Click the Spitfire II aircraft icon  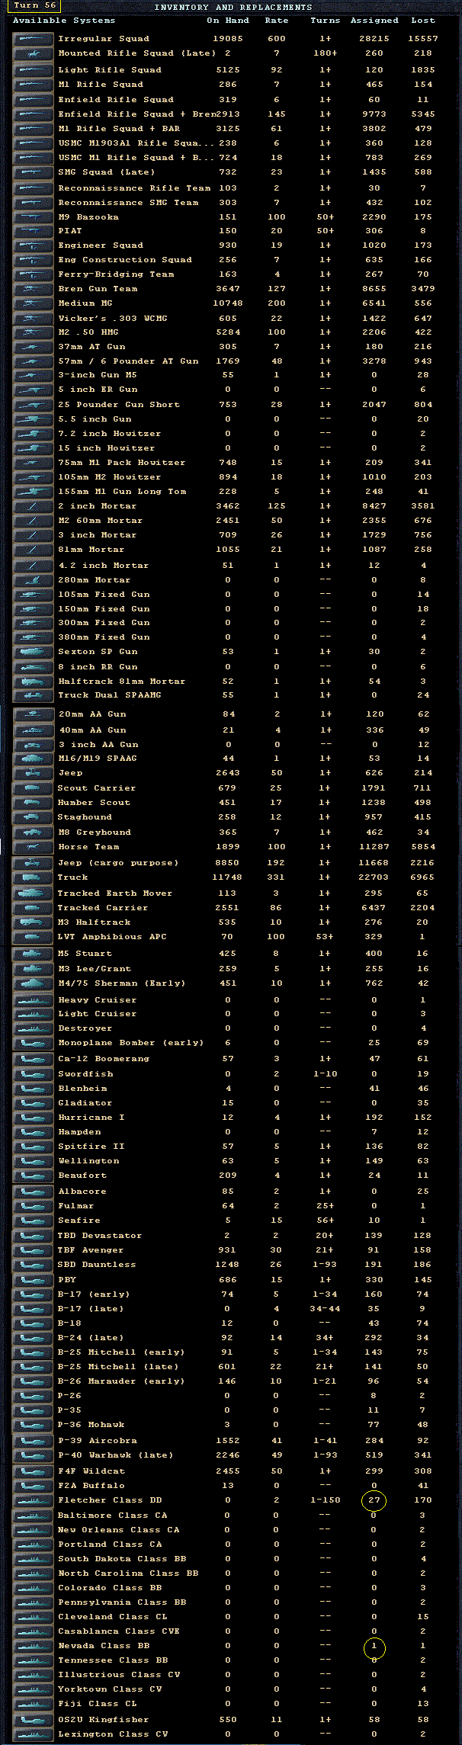(x=34, y=1147)
